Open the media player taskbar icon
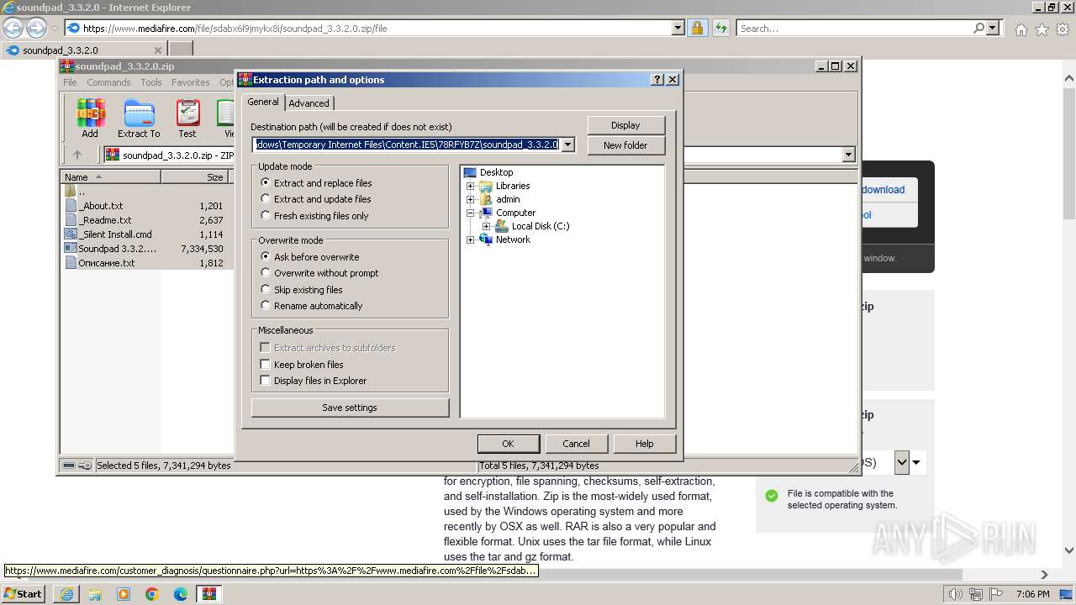Screen dimensions: 1076x605 [124, 594]
